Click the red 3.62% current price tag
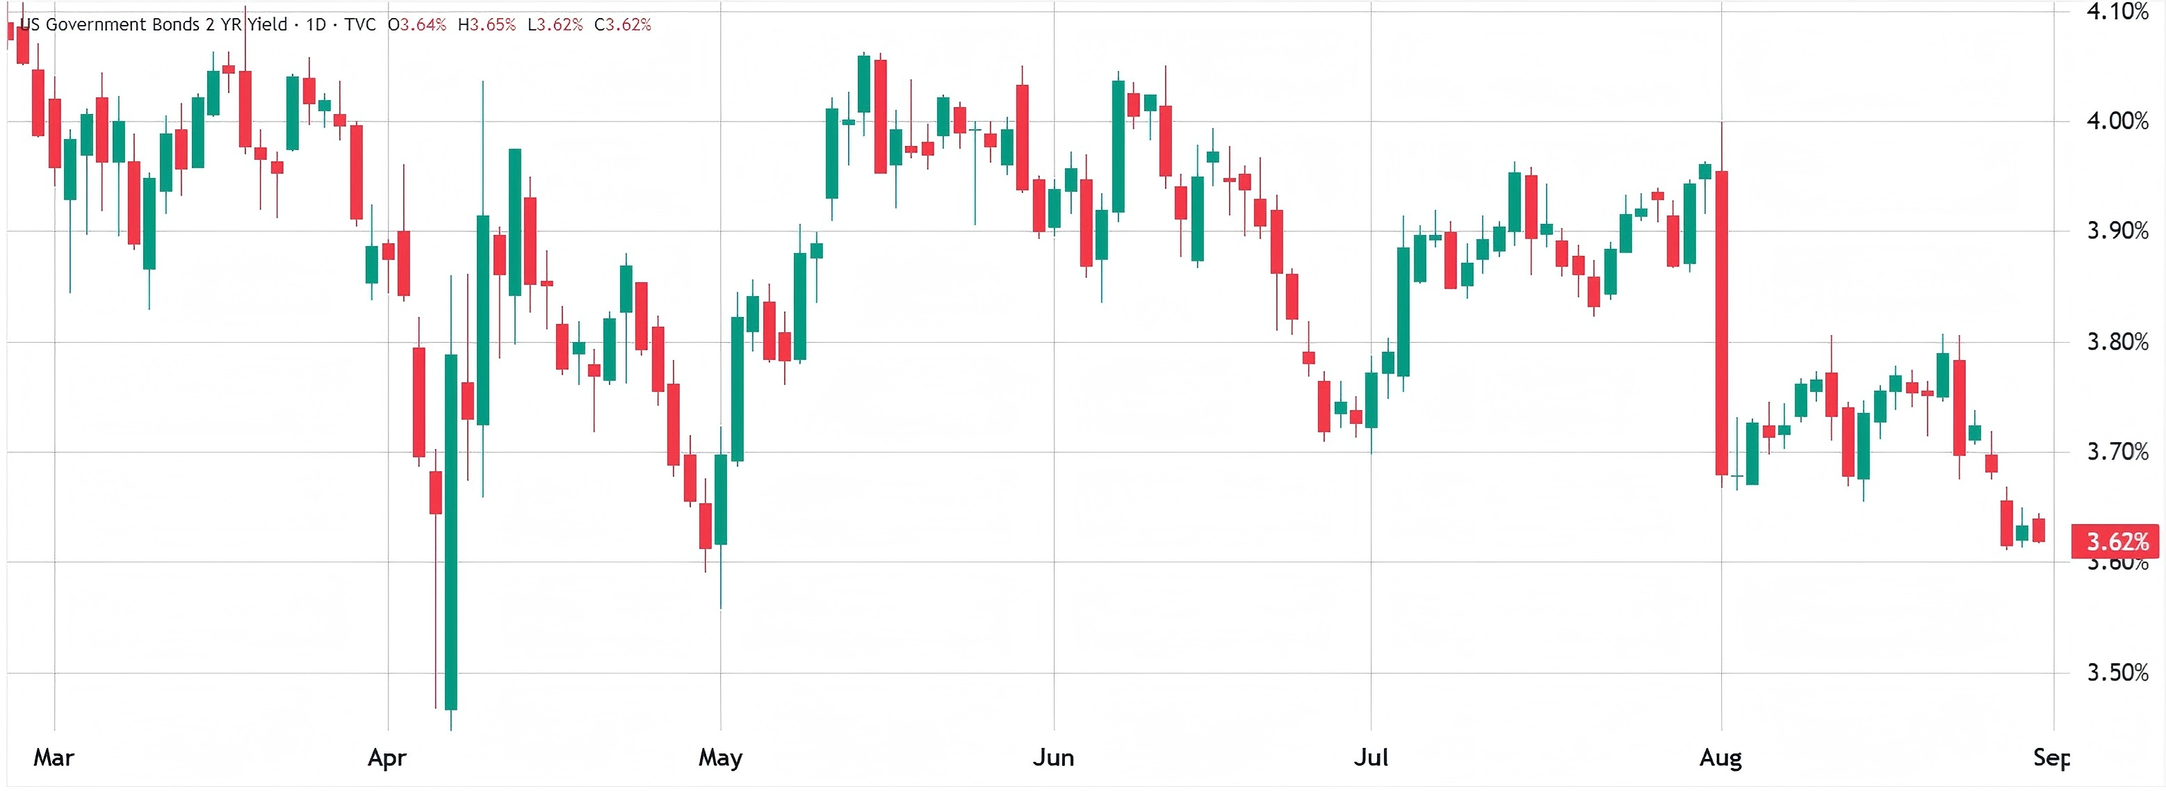Screen dimensions: 2166x791 [x=2117, y=541]
